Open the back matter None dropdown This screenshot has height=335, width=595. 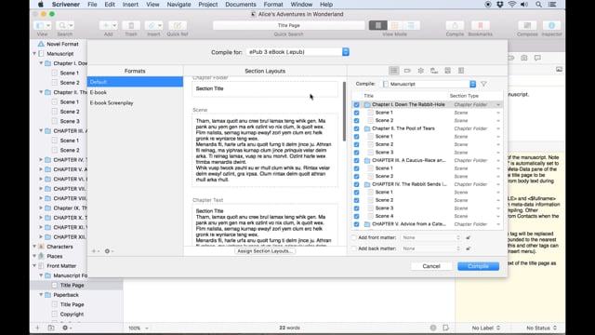pos(430,248)
